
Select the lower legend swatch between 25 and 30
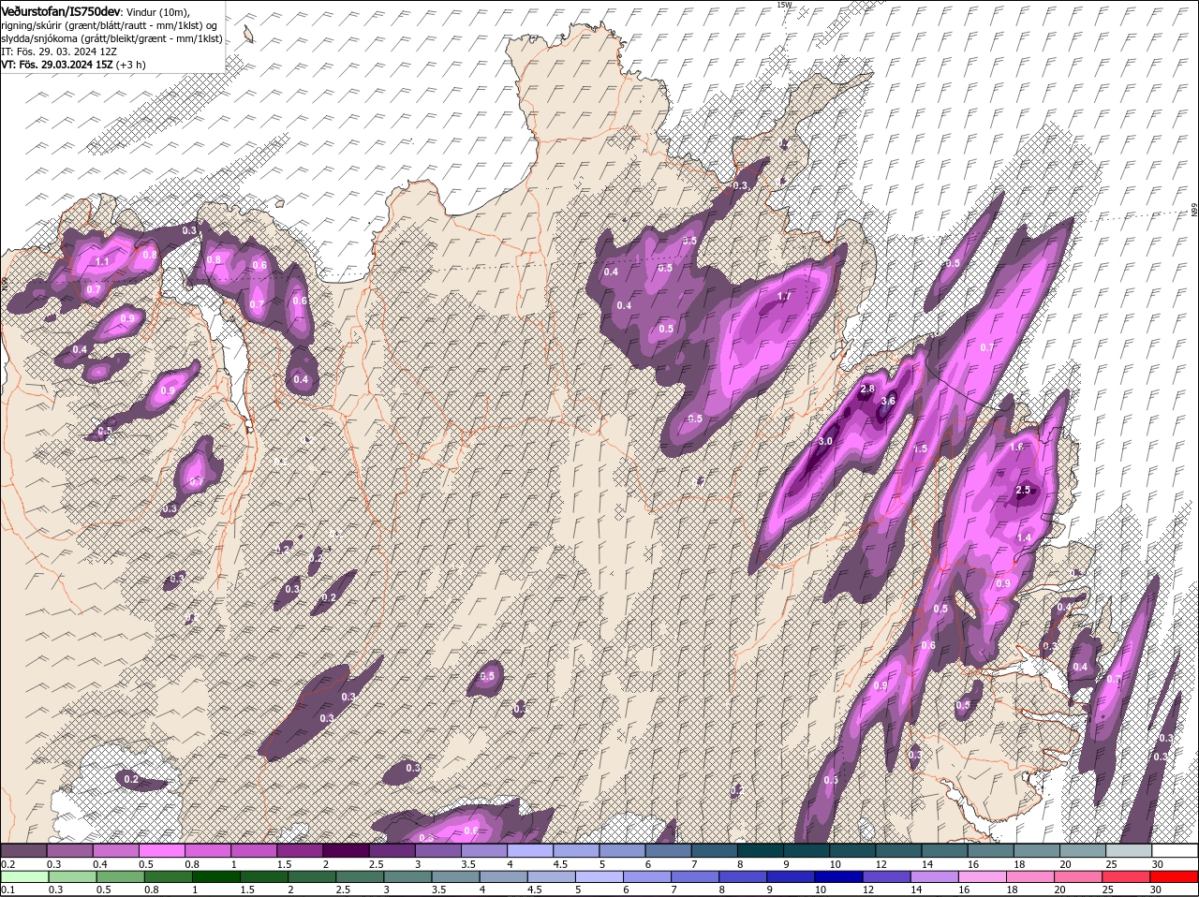click(1127, 876)
